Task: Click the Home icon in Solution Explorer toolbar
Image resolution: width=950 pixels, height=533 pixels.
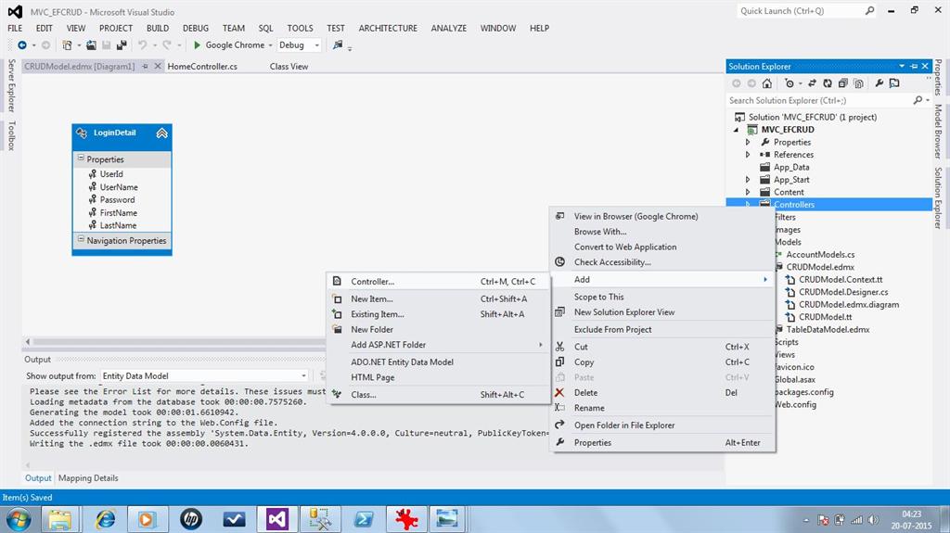Action: 769,83
